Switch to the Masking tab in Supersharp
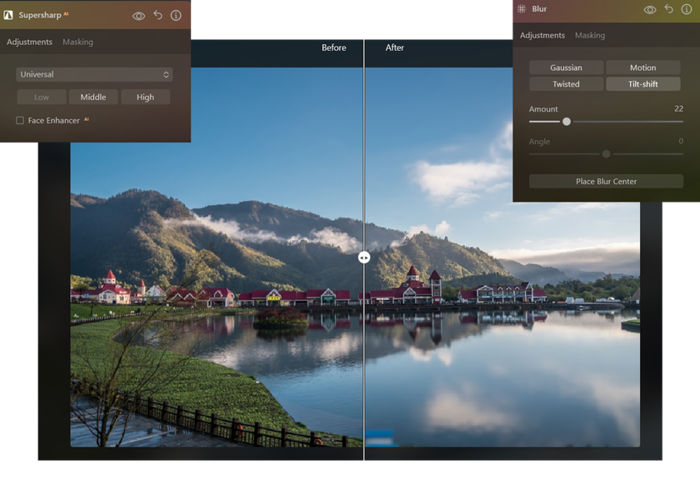700x500 pixels. click(x=77, y=42)
